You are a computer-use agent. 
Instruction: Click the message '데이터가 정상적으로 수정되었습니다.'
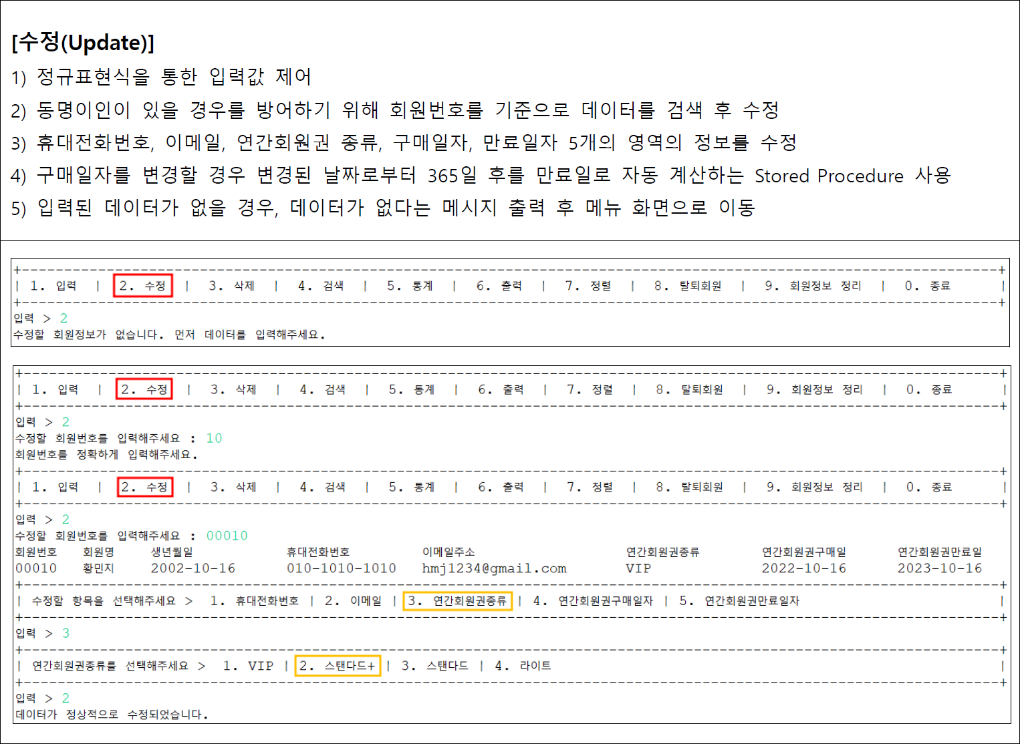click(x=112, y=715)
